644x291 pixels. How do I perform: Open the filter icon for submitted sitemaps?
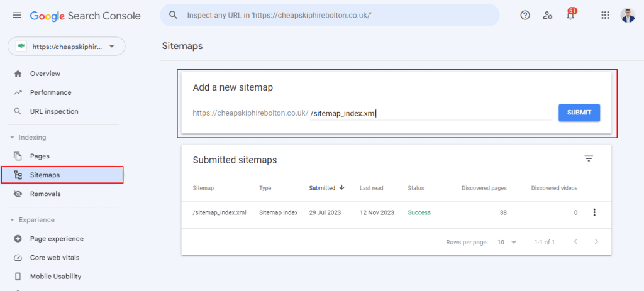coord(589,158)
